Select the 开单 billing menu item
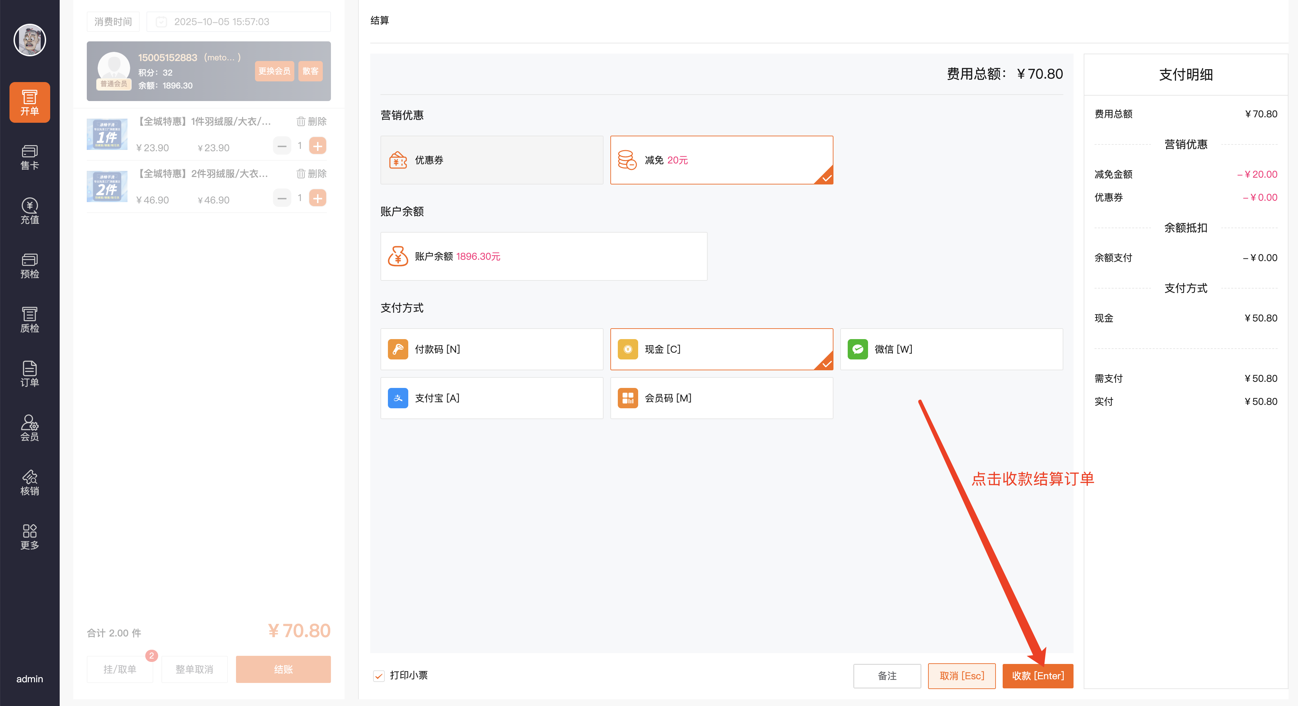Screen dimensions: 1298x706 (30, 102)
